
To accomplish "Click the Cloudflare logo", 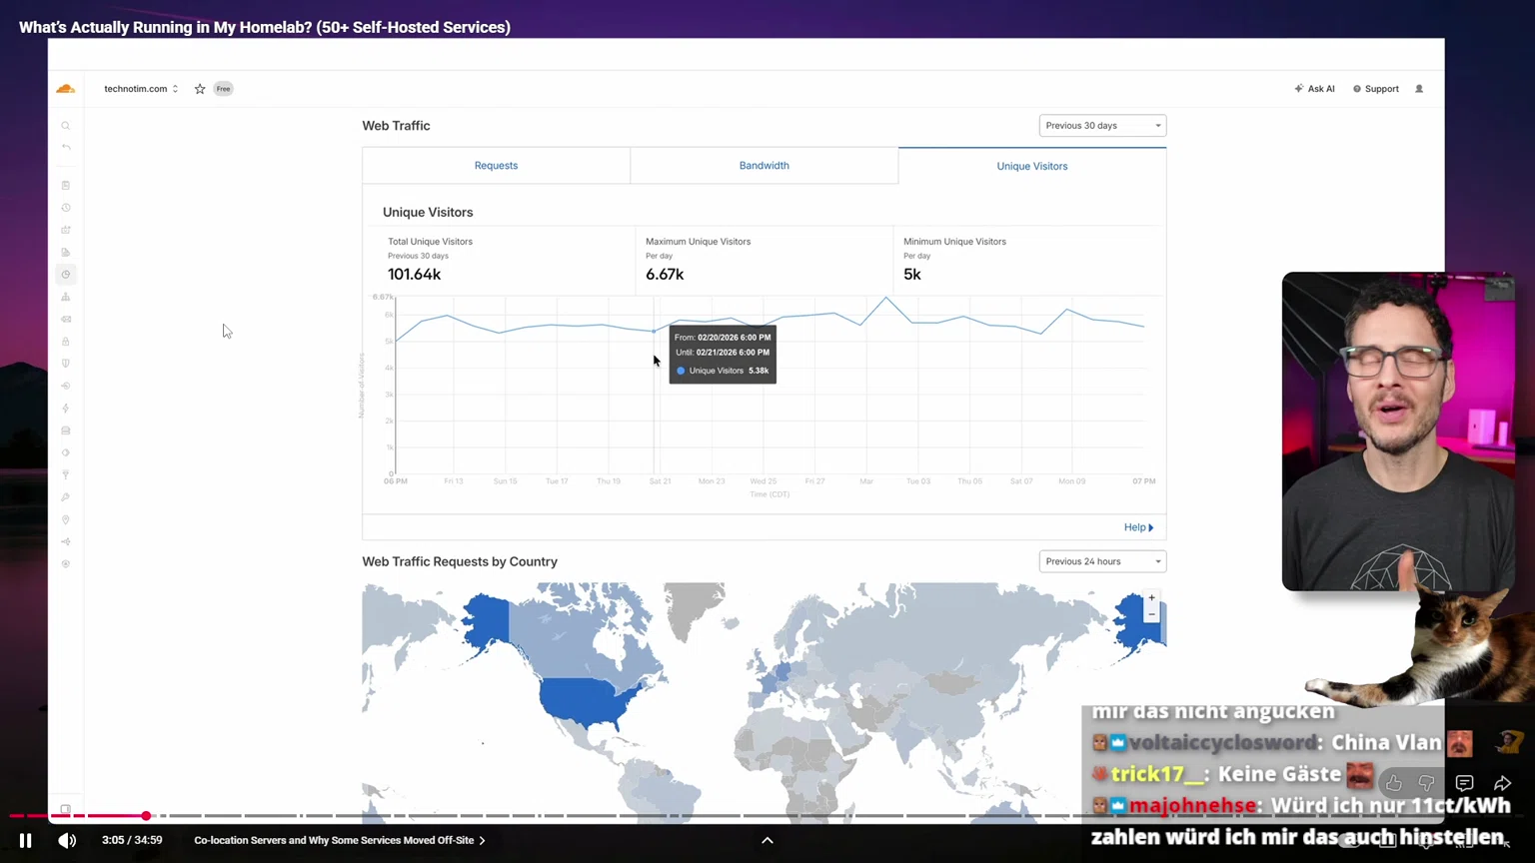I will 66,89.
